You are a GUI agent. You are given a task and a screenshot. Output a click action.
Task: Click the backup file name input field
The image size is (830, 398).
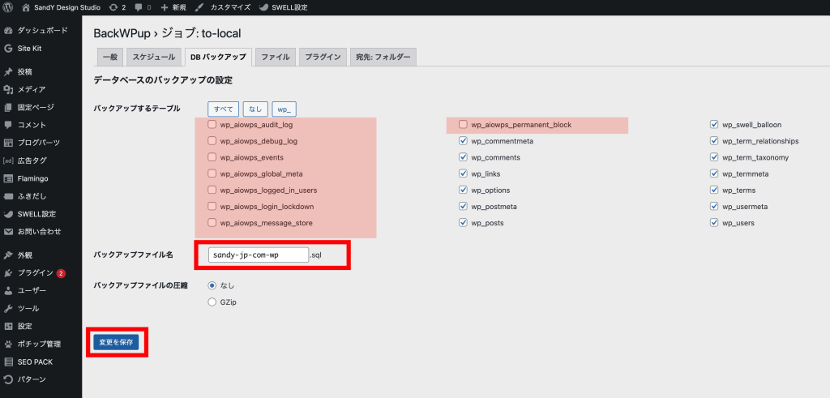point(258,255)
